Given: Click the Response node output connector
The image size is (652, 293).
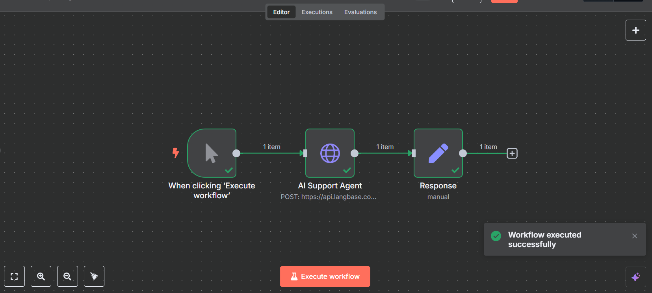Looking at the screenshot, I should click(463, 153).
